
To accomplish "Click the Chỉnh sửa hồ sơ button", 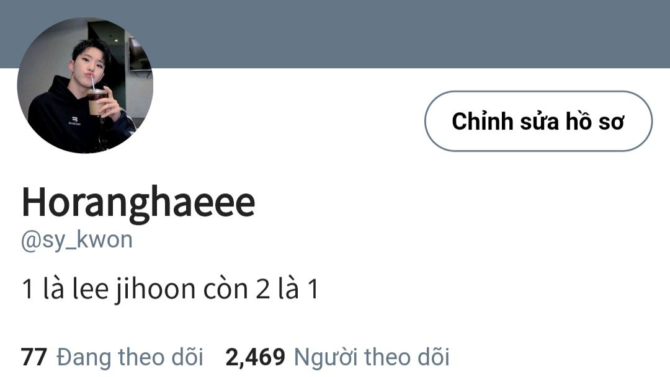I will pos(538,122).
